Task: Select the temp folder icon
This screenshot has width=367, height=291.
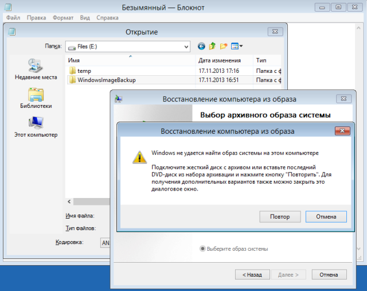Action: point(72,71)
